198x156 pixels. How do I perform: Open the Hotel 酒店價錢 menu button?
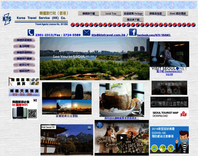[x=178, y=14]
